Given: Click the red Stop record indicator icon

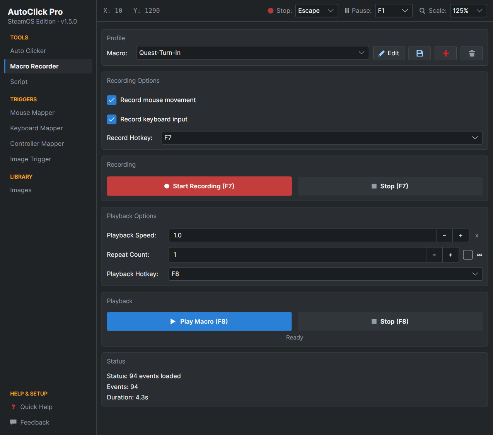Looking at the screenshot, I should tap(271, 11).
